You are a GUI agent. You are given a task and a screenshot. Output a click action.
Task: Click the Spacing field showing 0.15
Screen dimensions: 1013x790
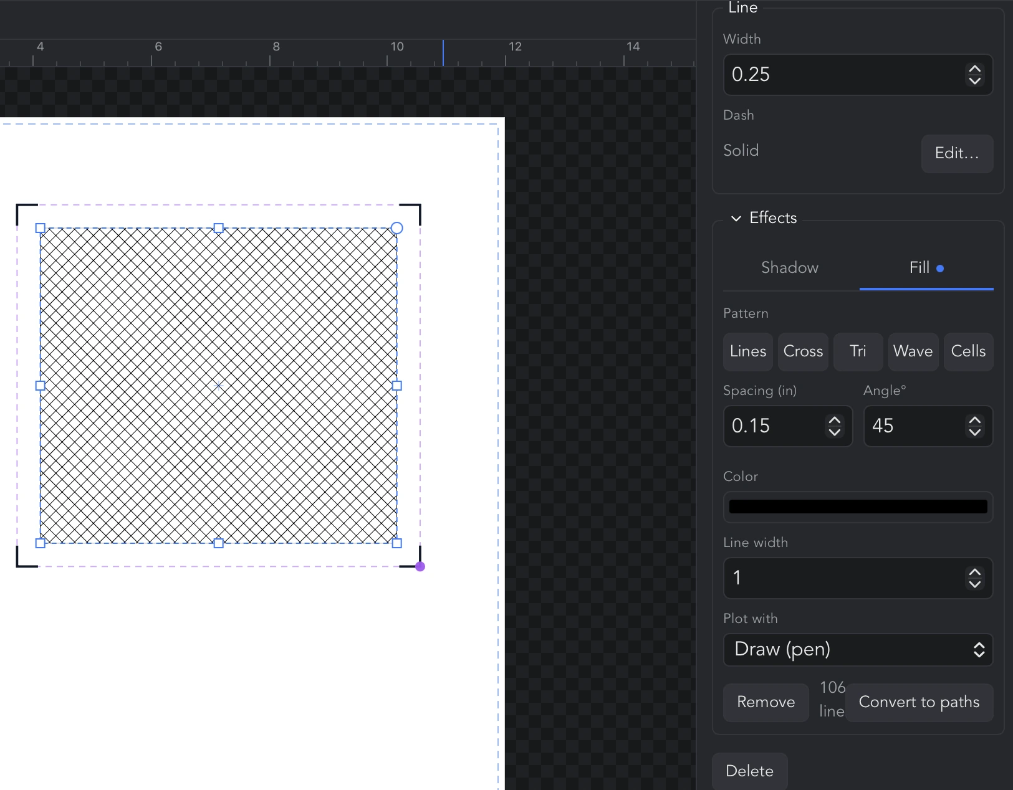(x=787, y=426)
